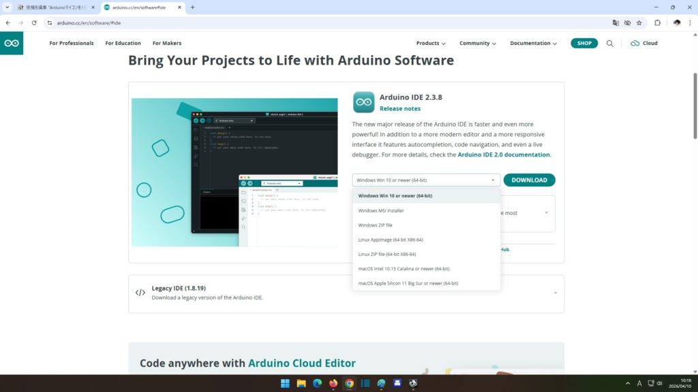Open Firefox from the Windows taskbar

click(333, 383)
